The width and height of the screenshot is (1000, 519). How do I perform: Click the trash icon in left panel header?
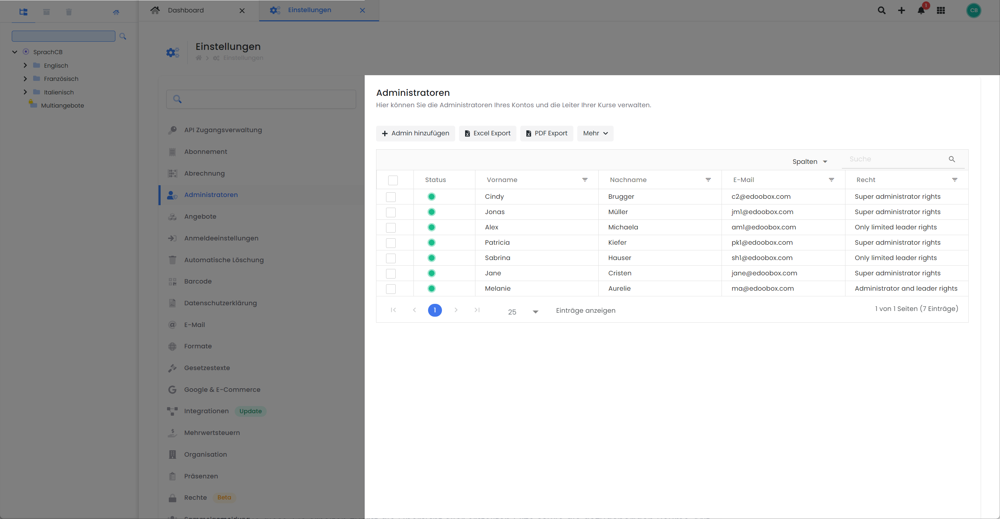tap(69, 12)
